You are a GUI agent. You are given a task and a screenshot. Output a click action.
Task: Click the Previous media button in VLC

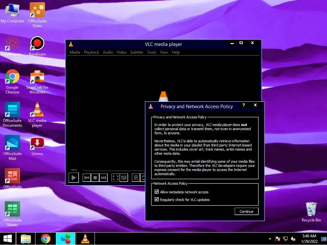pos(87,178)
